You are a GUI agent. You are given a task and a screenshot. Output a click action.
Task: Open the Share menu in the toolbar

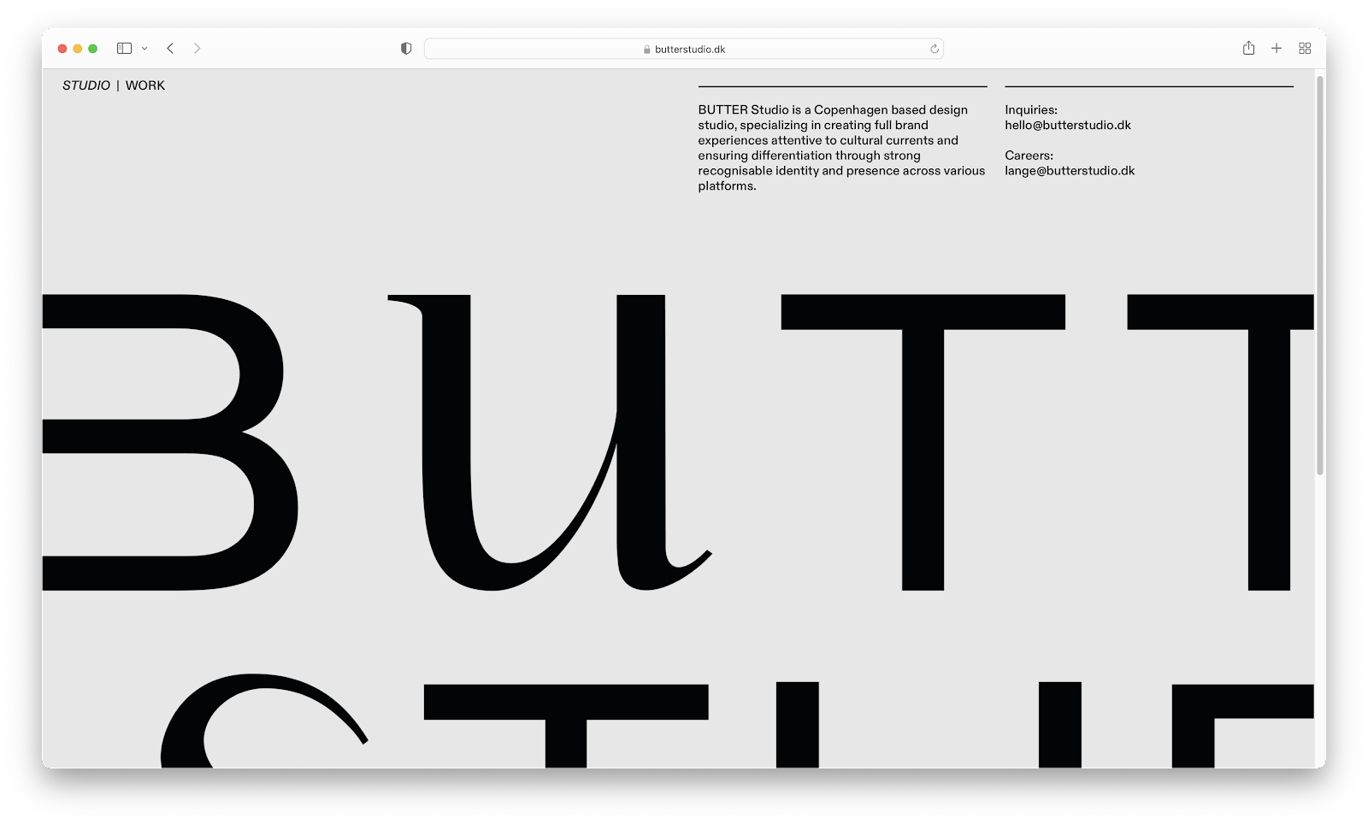1248,49
